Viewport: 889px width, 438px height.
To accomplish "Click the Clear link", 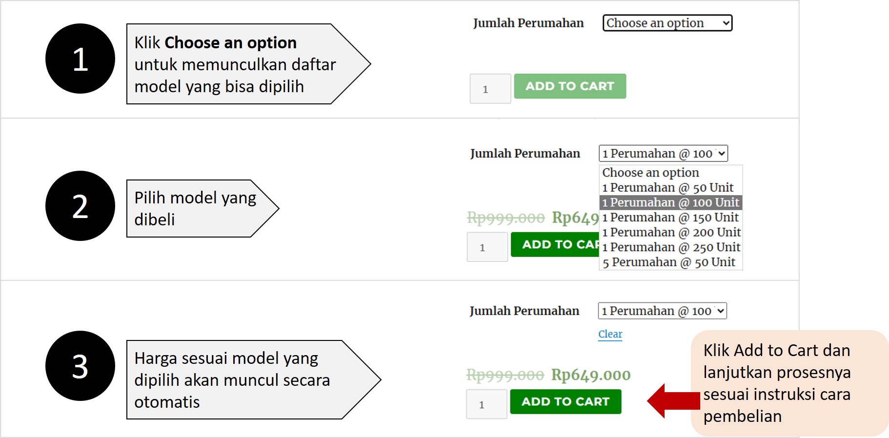I will click(x=610, y=334).
